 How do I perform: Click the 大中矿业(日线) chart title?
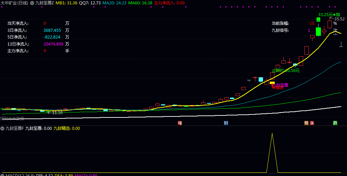click(x=14, y=3)
